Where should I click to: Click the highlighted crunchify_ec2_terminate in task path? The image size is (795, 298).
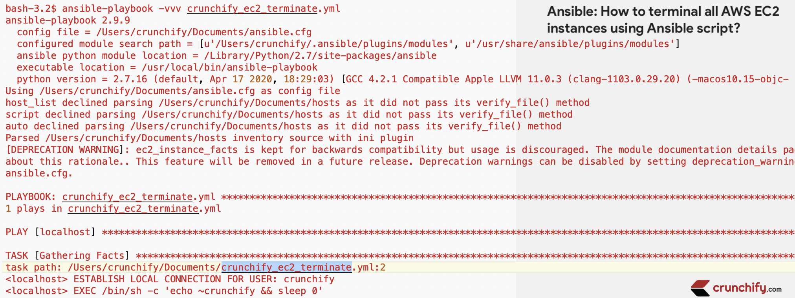pos(286,267)
